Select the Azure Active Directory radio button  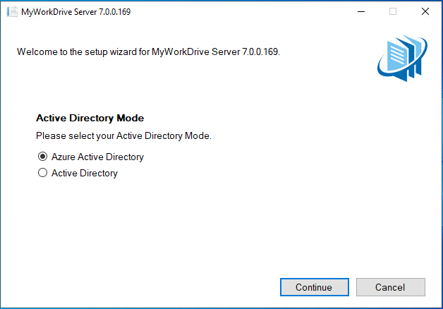(x=42, y=157)
